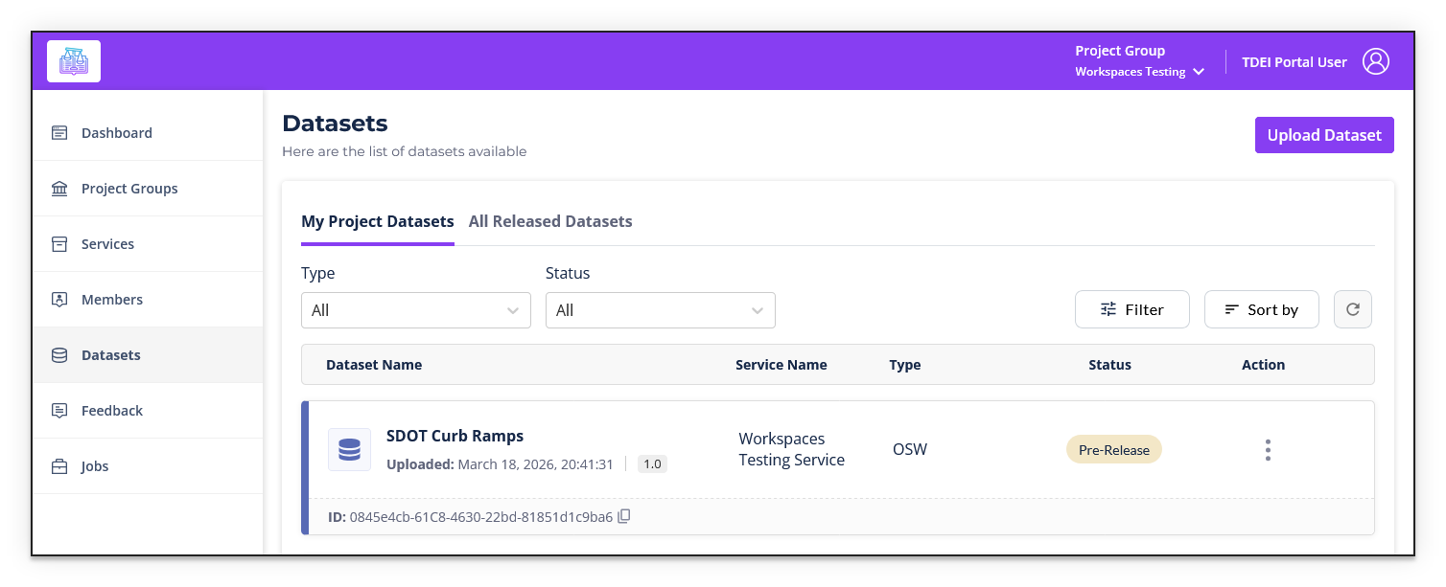
Task: Open the Dashboard sidebar icon
Action: [59, 132]
